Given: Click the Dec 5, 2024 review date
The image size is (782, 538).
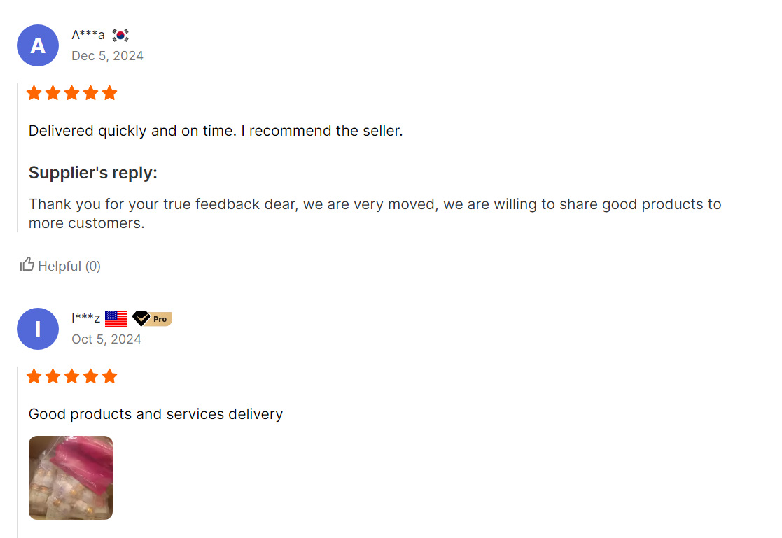Looking at the screenshot, I should [107, 56].
